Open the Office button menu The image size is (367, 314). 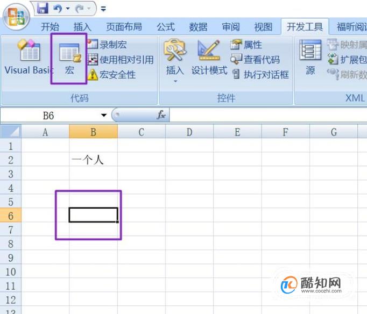coord(16,18)
